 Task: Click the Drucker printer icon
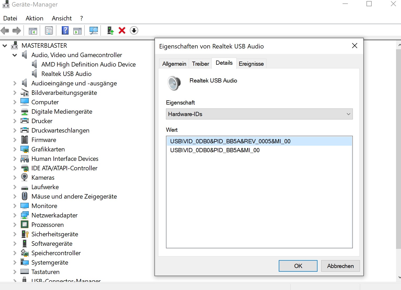[x=25, y=121]
